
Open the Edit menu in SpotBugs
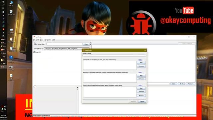38,40
